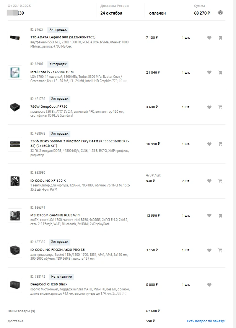Click "Есть вопрос по заказу?" link
The image size is (236, 328).
click(x=206, y=321)
